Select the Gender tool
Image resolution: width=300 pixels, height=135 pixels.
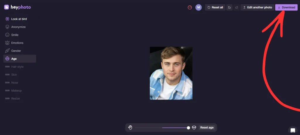20,51
